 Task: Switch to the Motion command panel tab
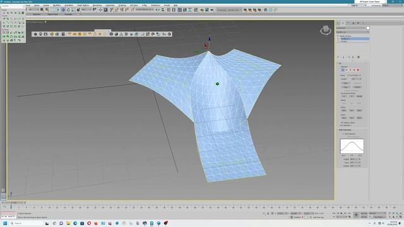tap(353, 23)
